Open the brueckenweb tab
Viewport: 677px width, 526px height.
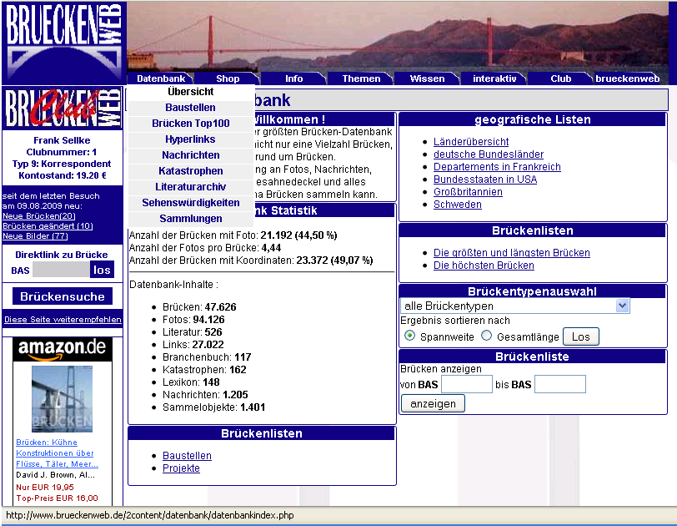pyautogui.click(x=627, y=78)
